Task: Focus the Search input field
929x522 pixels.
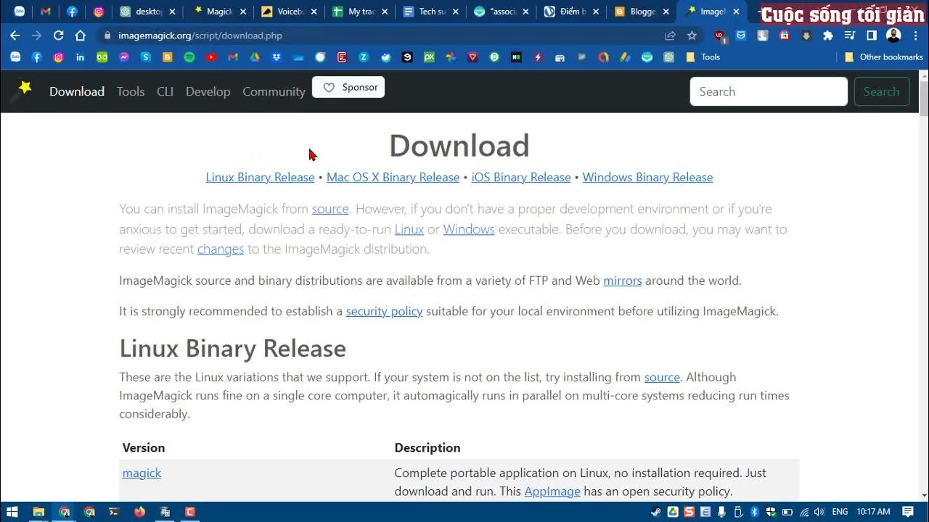Action: click(769, 91)
